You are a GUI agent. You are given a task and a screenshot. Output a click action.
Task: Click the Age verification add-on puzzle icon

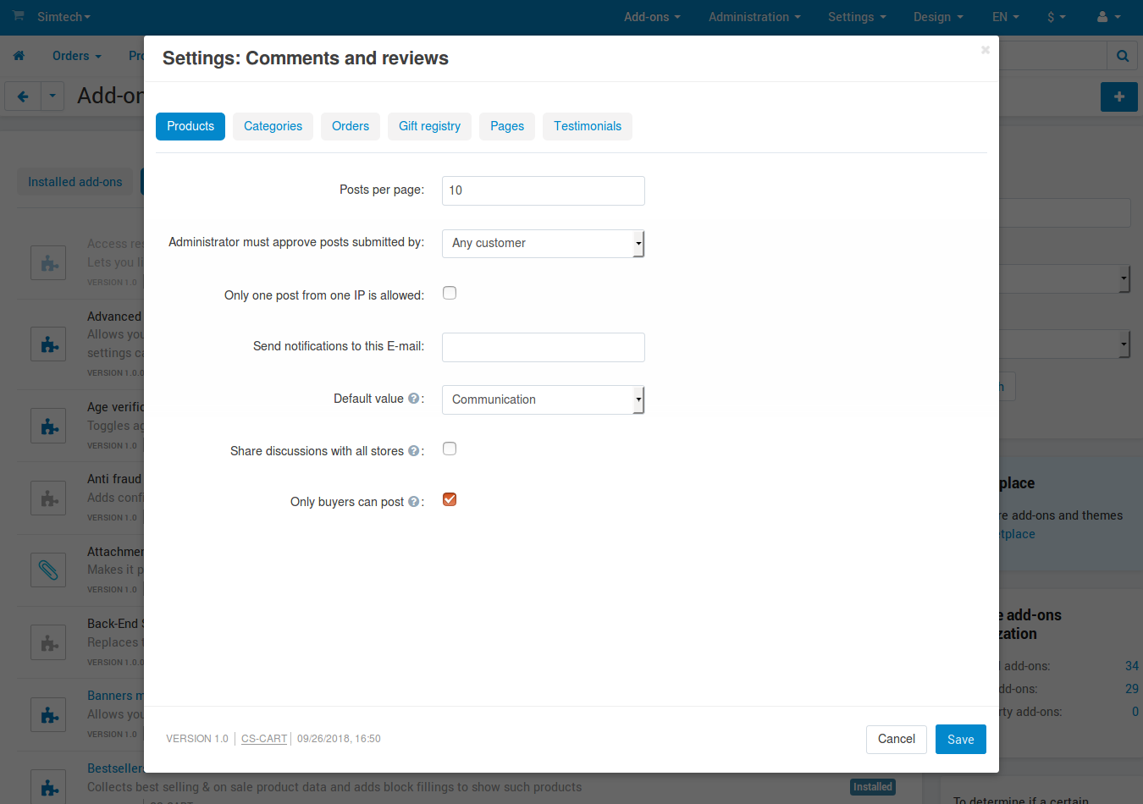tap(48, 426)
